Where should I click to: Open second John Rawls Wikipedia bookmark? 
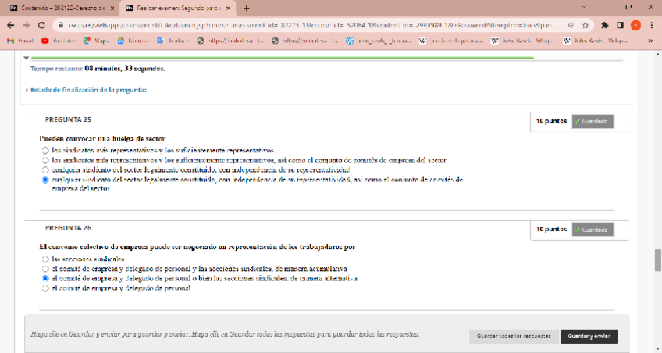[x=595, y=41]
